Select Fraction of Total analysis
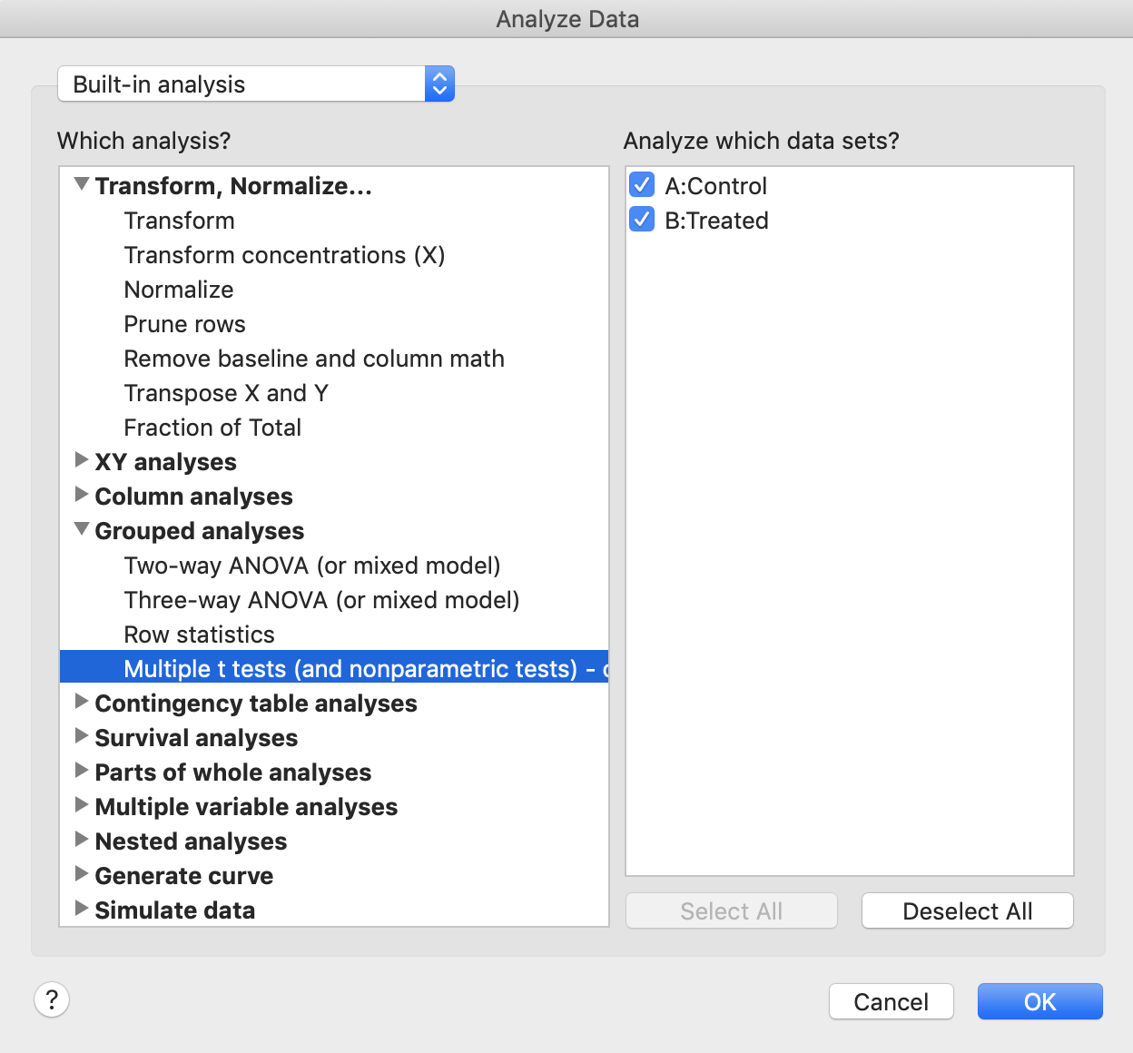 (x=212, y=428)
